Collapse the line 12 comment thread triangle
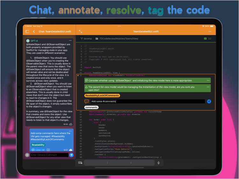 click(78, 75)
